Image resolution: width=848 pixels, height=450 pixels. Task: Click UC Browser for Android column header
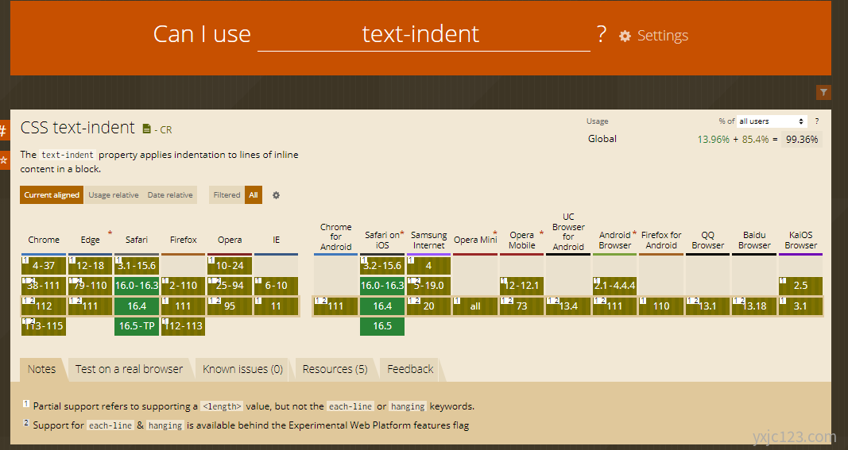568,232
